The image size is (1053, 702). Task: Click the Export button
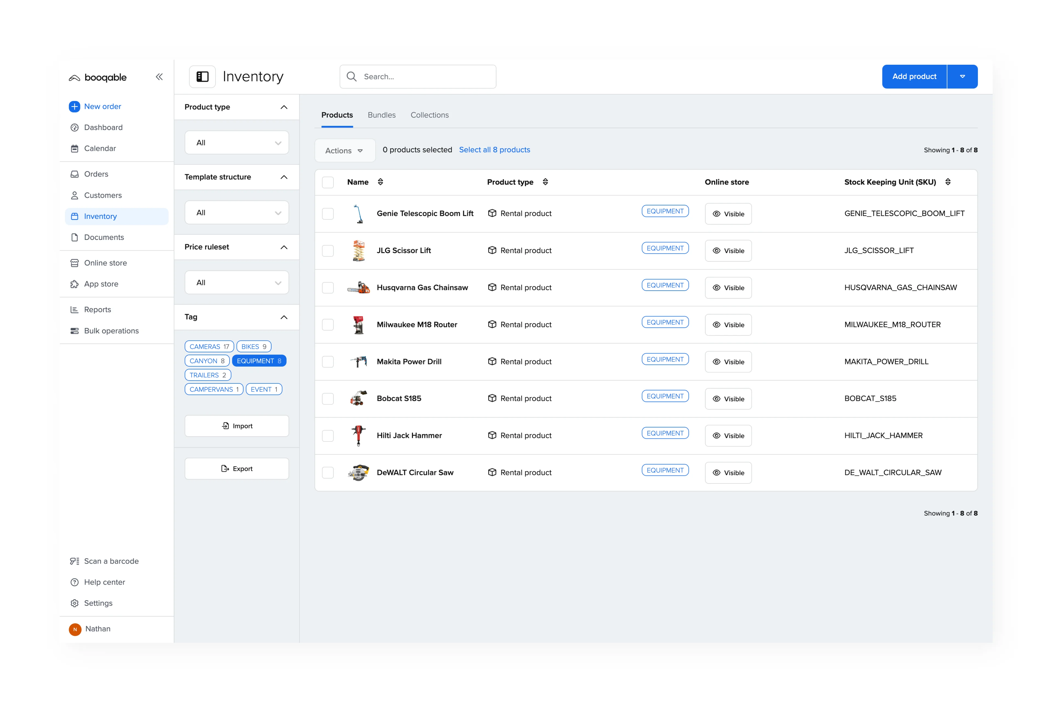pos(236,469)
